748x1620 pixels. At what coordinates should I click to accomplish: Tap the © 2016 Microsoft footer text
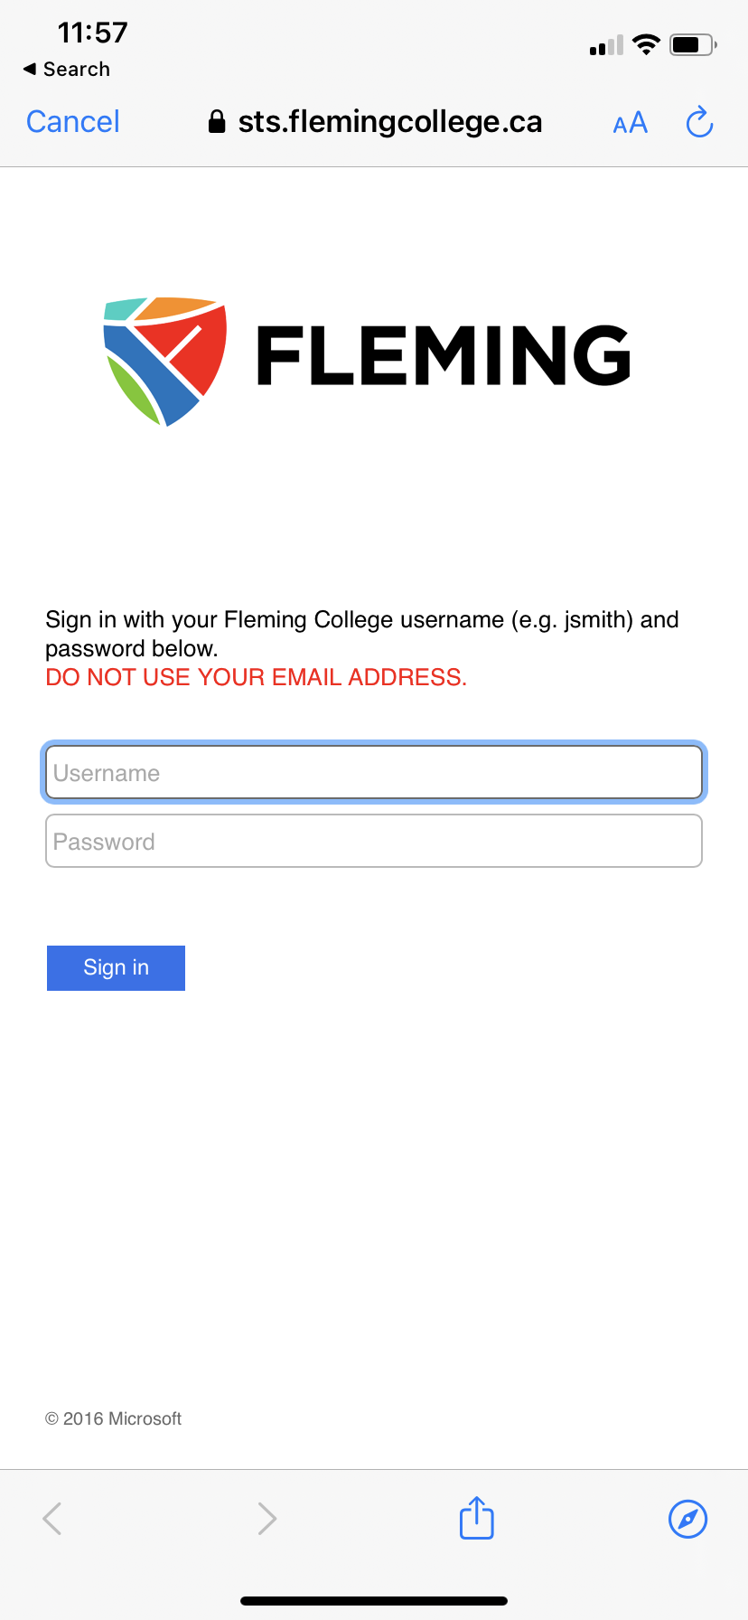(x=114, y=1418)
